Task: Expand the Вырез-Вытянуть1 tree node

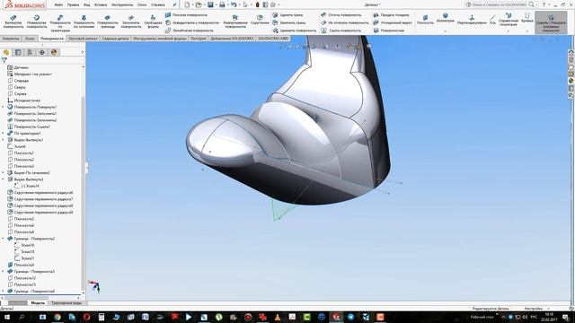Action: pos(4,140)
